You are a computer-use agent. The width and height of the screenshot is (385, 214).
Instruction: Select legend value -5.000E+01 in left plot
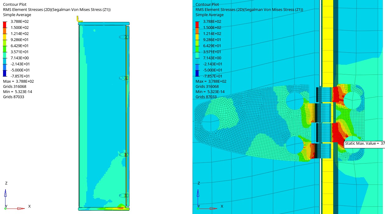point(20,70)
